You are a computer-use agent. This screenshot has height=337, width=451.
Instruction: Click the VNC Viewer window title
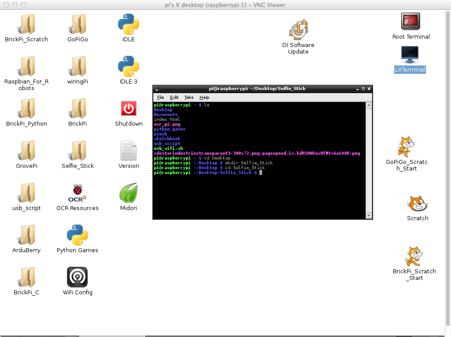pos(225,5)
